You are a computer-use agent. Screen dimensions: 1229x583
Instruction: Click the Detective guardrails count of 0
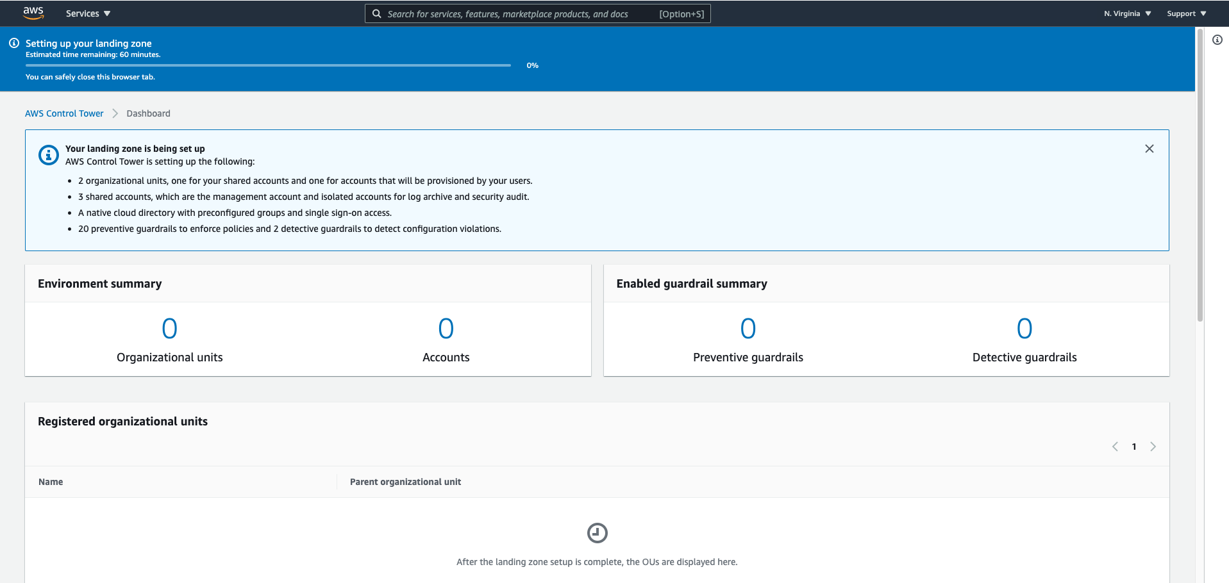tap(1024, 329)
